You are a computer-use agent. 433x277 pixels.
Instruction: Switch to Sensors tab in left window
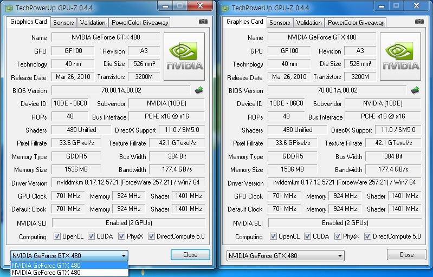coord(63,23)
